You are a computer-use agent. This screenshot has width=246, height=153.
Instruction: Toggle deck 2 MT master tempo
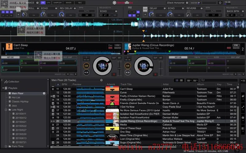pos(161,58)
